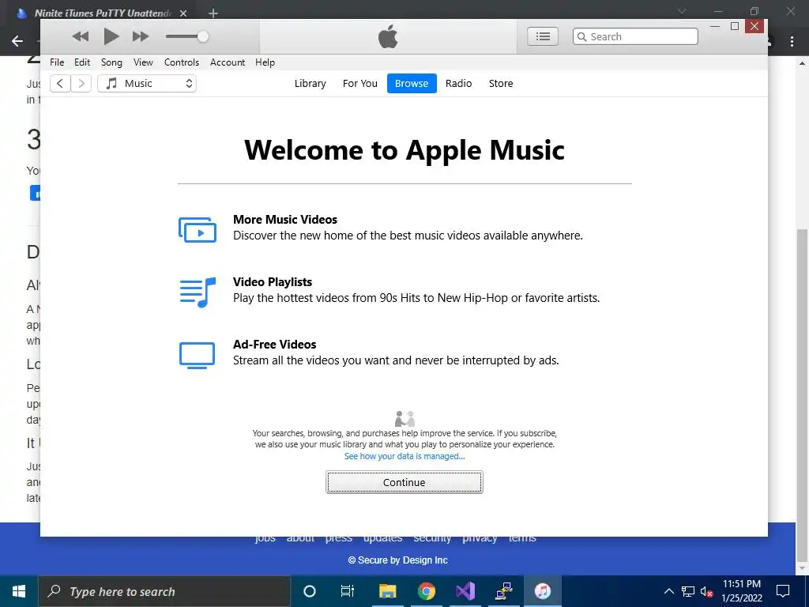Click the Continue button
Image resolution: width=809 pixels, height=607 pixels.
point(404,482)
